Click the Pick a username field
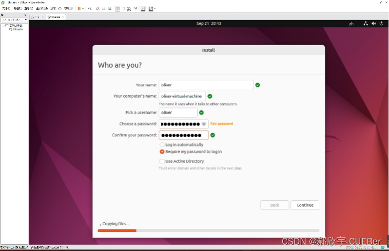Image resolution: width=389 pixels, height=251 pixels. 178,113
